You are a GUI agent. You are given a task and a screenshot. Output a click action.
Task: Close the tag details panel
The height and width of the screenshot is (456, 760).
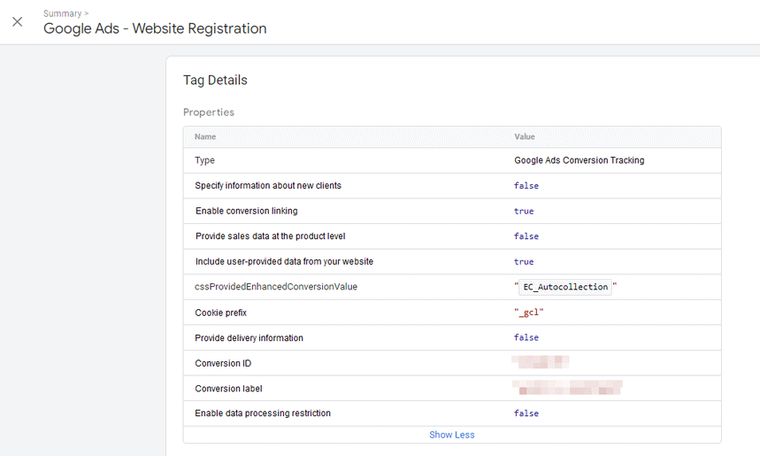pos(18,22)
